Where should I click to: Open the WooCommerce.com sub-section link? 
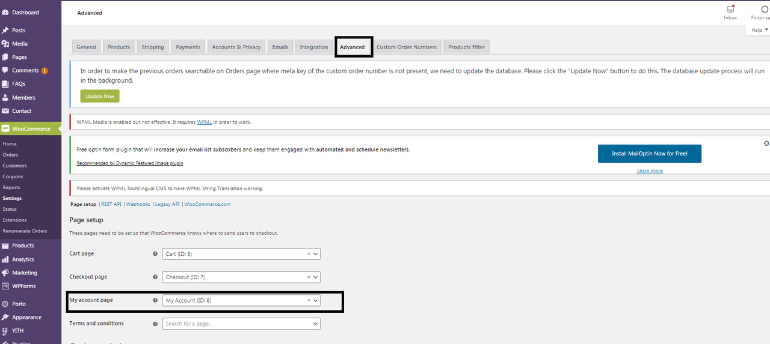[208, 204]
